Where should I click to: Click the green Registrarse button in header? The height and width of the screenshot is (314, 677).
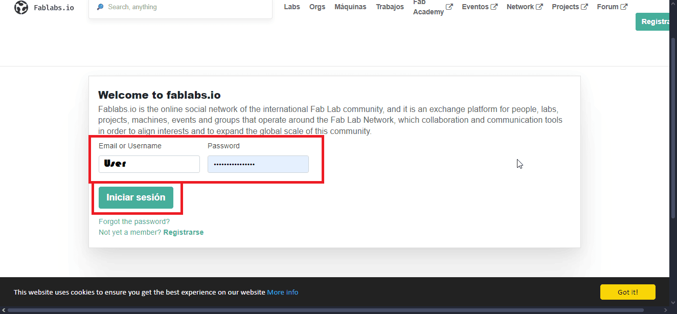pos(652,22)
